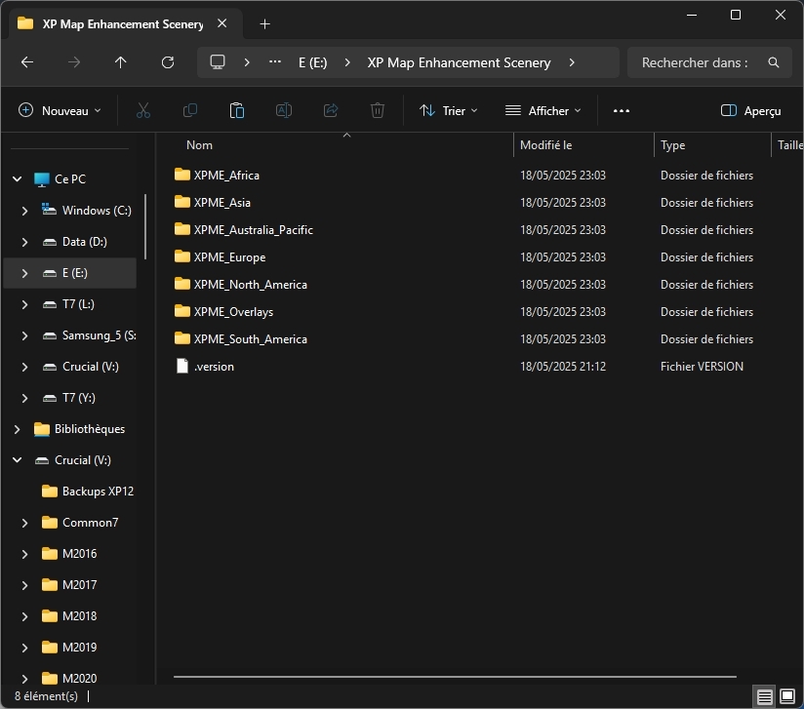Open the XPME_Europe folder
The height and width of the screenshot is (709, 804).
(x=229, y=257)
